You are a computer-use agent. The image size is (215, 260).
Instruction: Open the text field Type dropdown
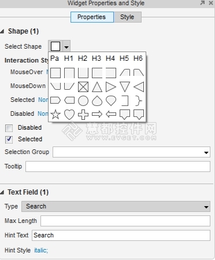pos(116,207)
